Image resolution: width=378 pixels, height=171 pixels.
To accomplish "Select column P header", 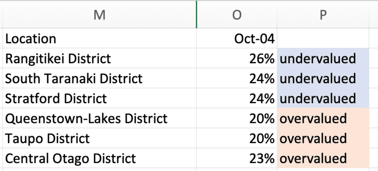I will [323, 15].
